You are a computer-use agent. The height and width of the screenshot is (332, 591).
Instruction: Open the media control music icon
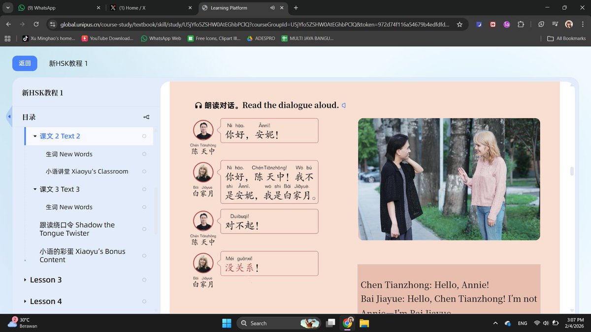[555, 24]
